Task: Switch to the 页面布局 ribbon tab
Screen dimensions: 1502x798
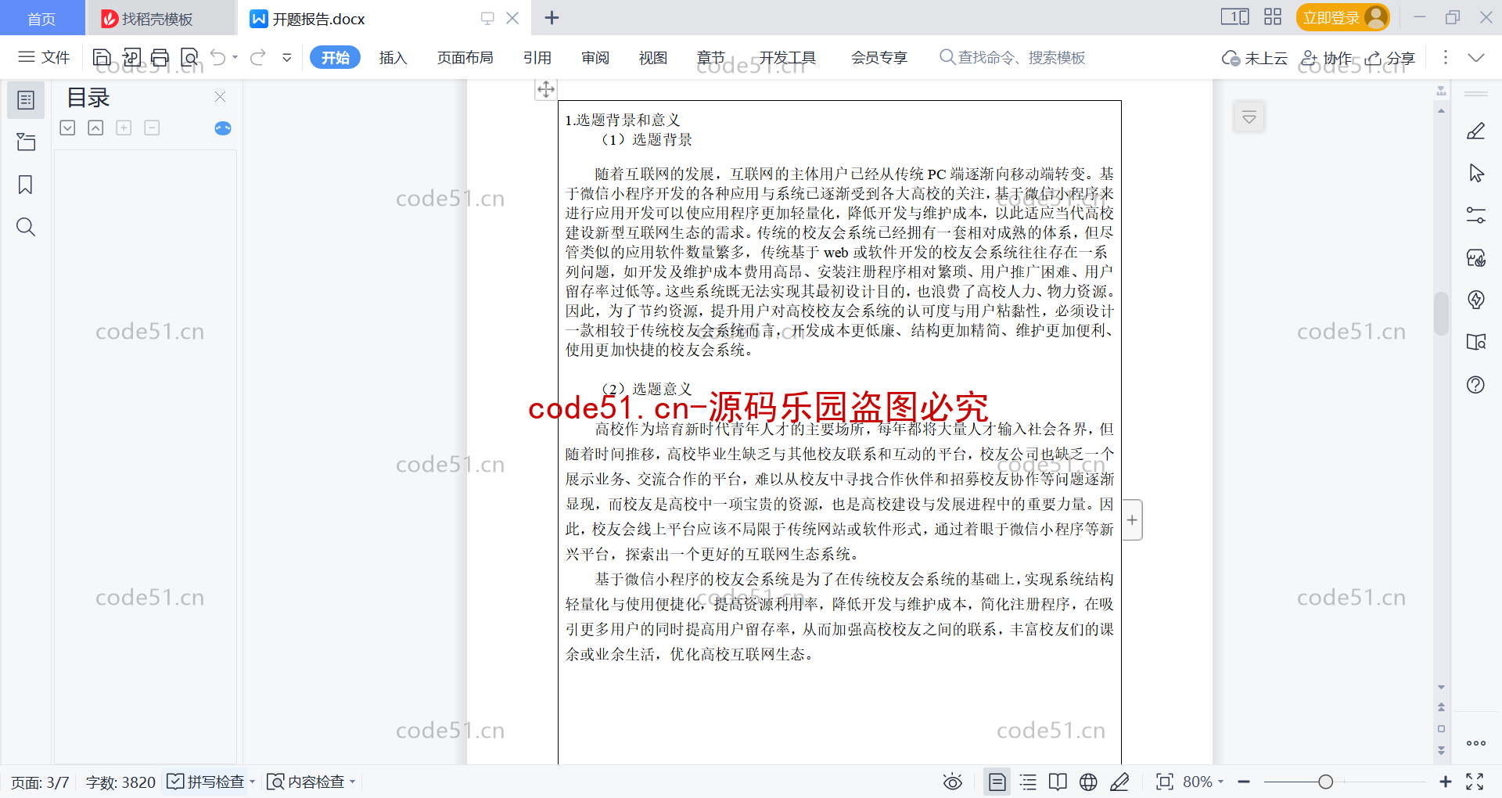Action: click(x=465, y=57)
